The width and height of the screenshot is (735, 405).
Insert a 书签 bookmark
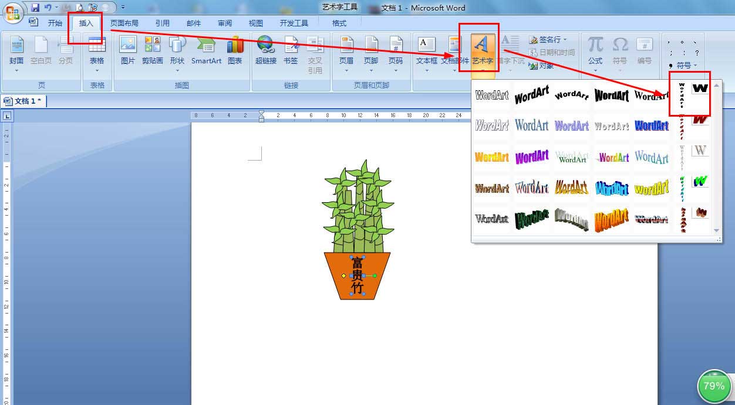291,52
